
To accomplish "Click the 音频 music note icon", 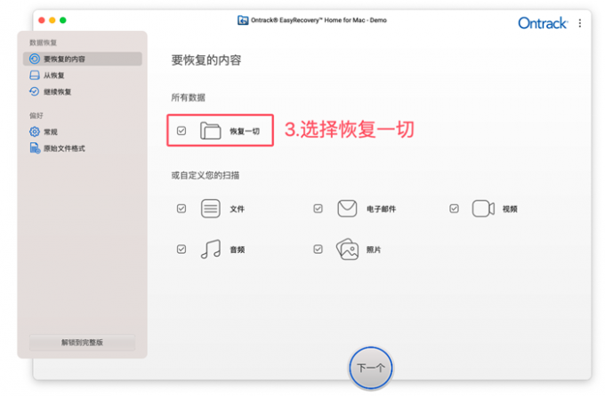I will pos(211,249).
